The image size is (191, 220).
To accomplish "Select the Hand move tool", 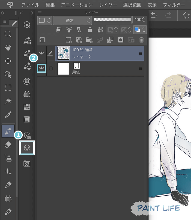I will 8,48.
